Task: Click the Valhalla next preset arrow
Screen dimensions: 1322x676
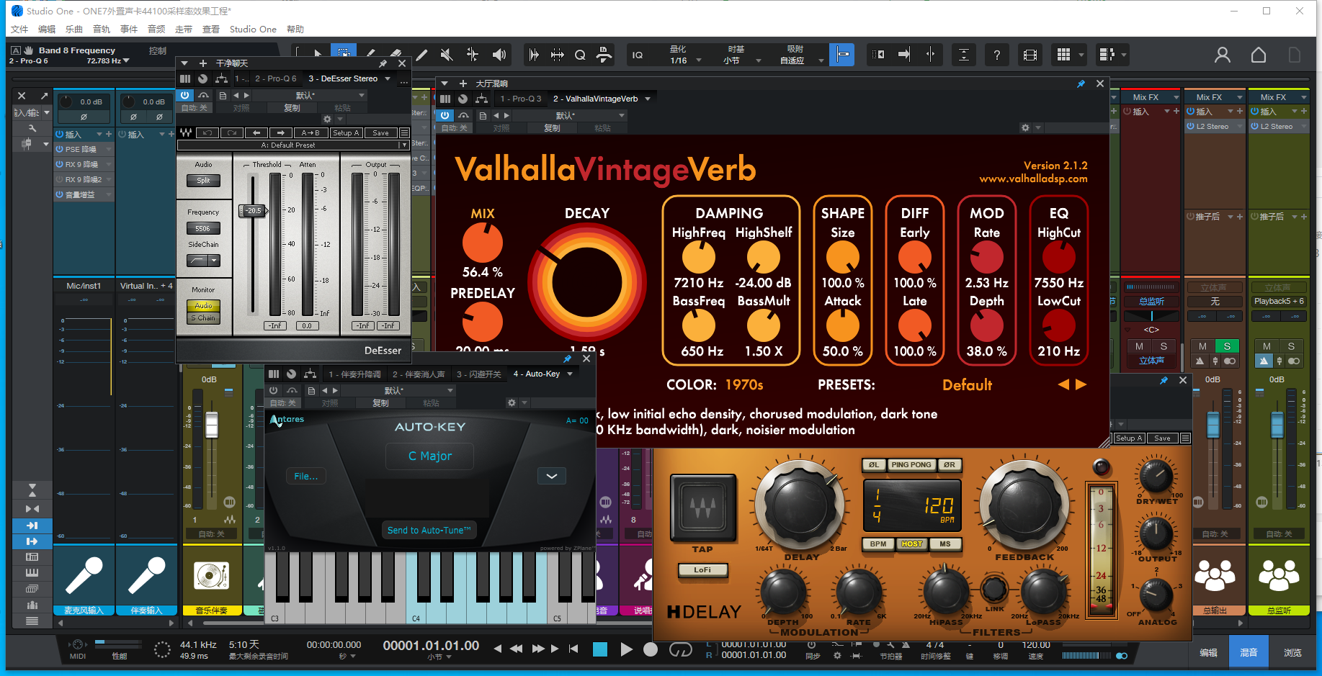Action: [x=1081, y=384]
